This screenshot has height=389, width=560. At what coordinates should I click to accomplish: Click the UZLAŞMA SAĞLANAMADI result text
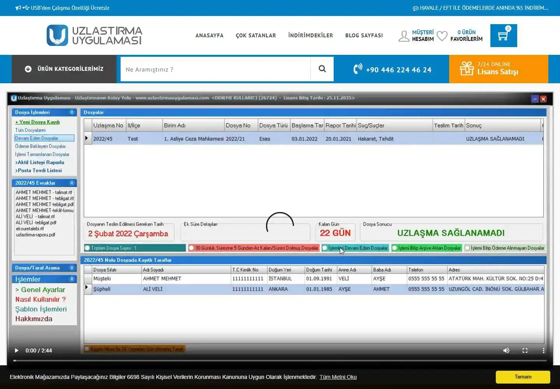451,233
